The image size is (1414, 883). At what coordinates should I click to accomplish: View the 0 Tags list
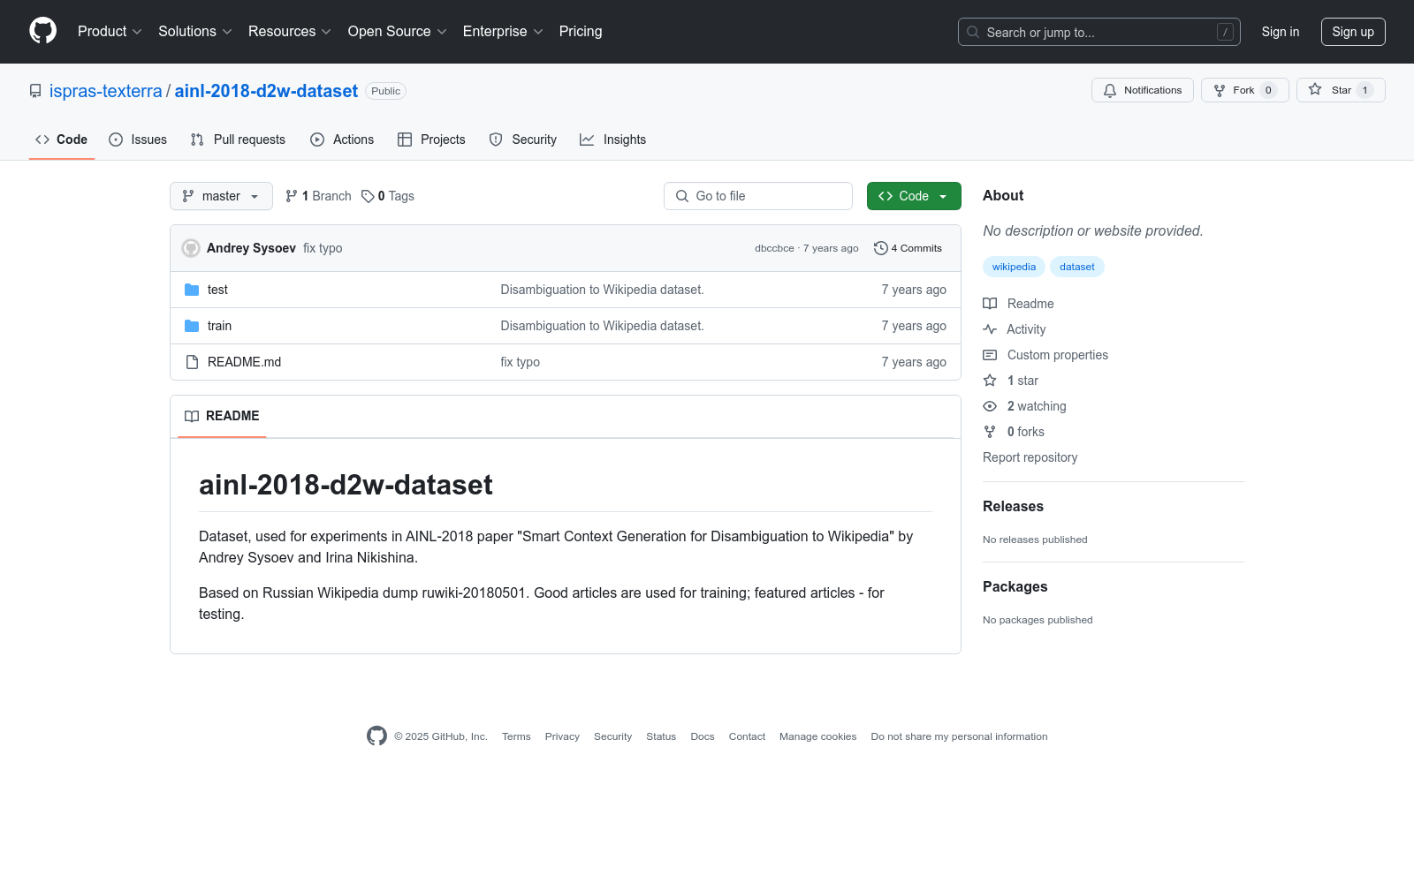(388, 196)
